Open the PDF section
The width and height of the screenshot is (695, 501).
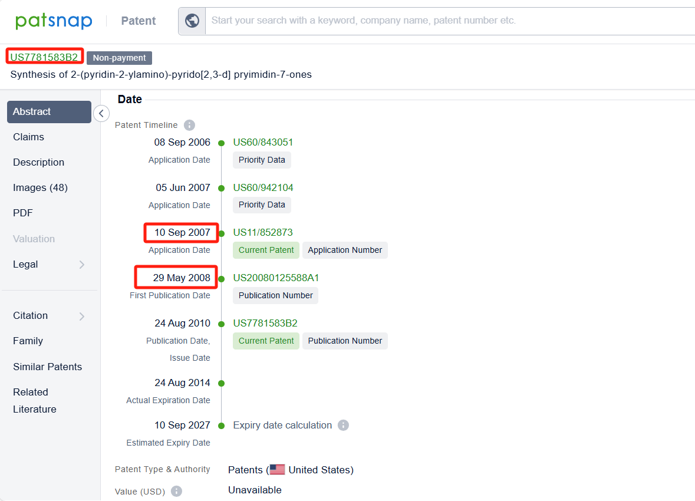pyautogui.click(x=23, y=213)
